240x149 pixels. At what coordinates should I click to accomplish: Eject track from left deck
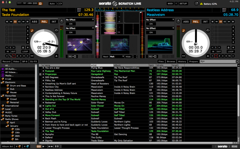pos(56,56)
